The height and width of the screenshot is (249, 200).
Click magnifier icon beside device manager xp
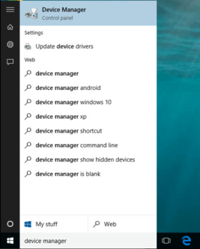click(x=28, y=117)
